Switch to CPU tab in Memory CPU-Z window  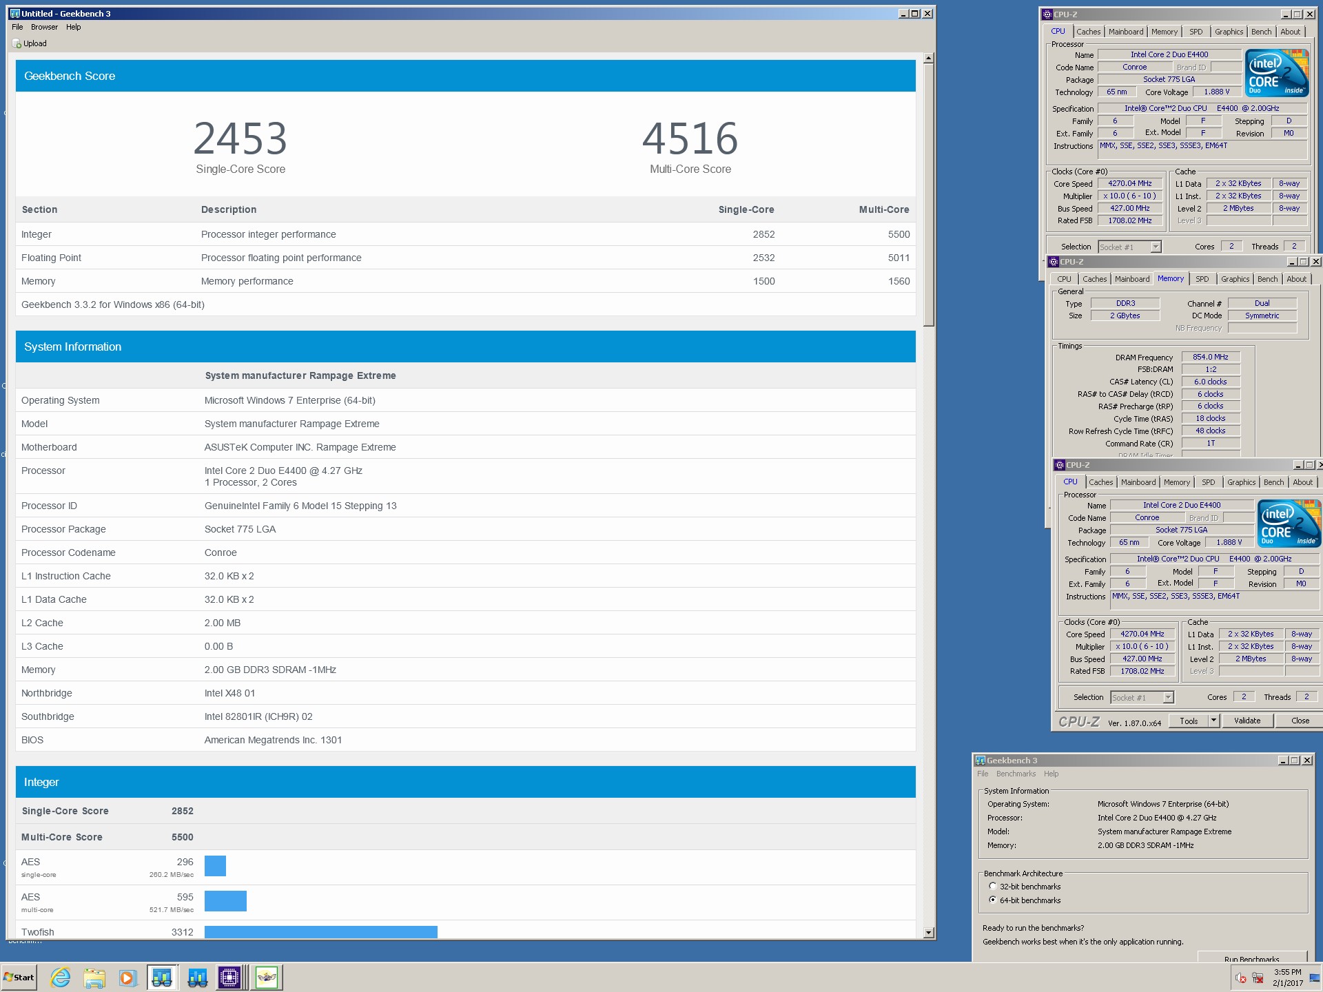point(1064,279)
